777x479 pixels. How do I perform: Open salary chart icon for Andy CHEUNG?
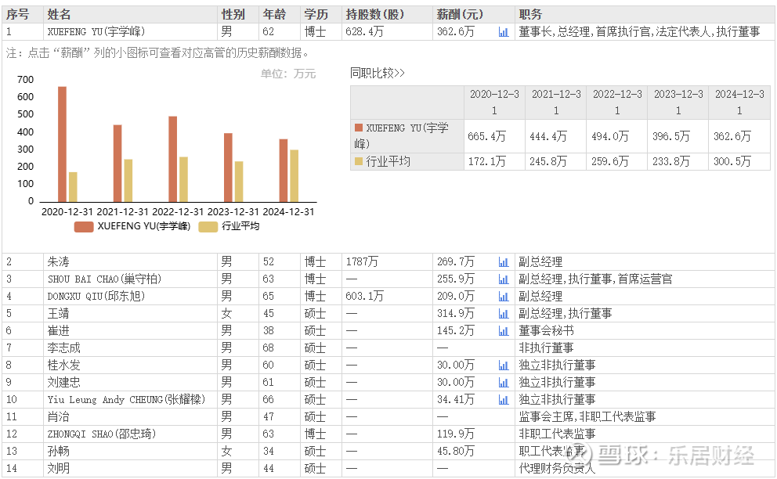click(x=504, y=400)
